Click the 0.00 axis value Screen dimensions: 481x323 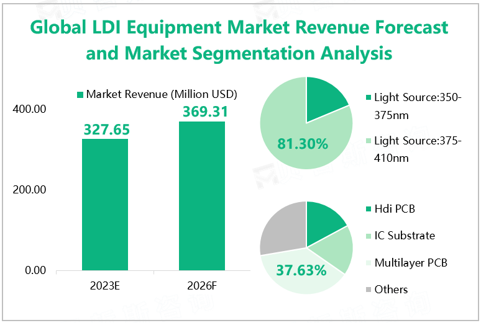(x=35, y=270)
